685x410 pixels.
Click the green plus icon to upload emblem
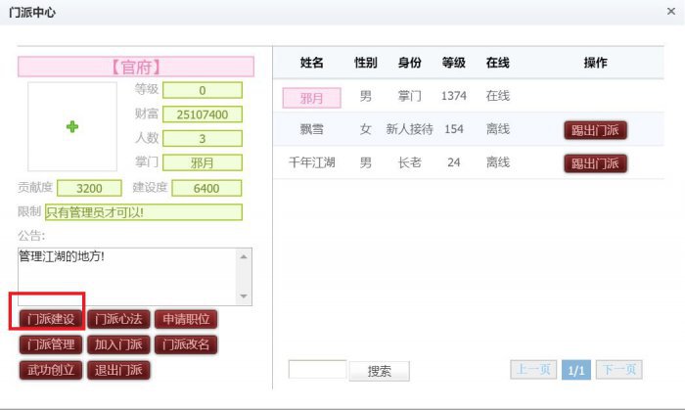coord(71,126)
